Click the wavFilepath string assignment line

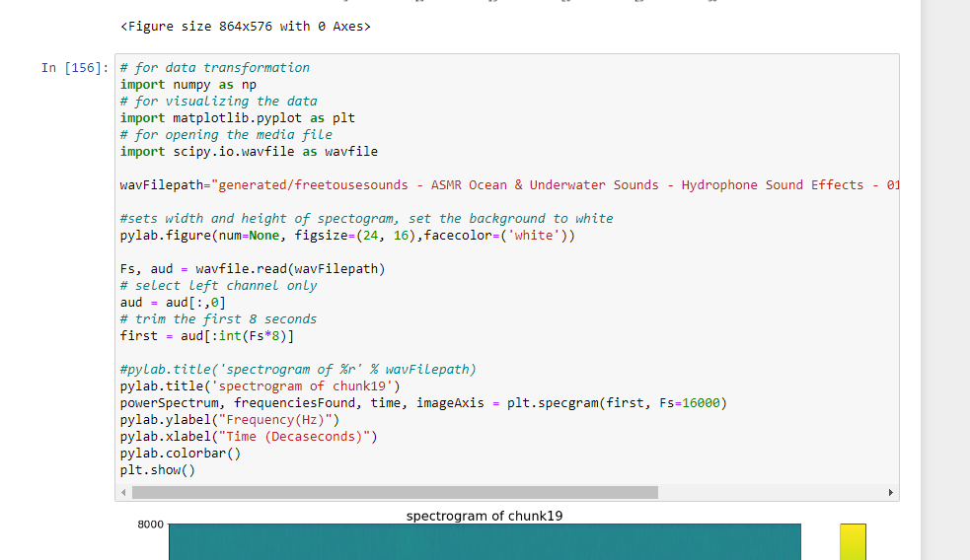click(x=509, y=184)
